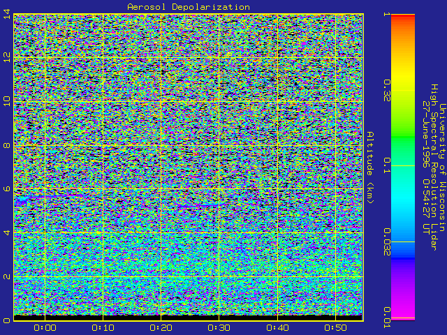Viewport: 447px width, 335px height.
Task: Click 'High Spectral Resolution Lidar' caption
Action: [434, 167]
